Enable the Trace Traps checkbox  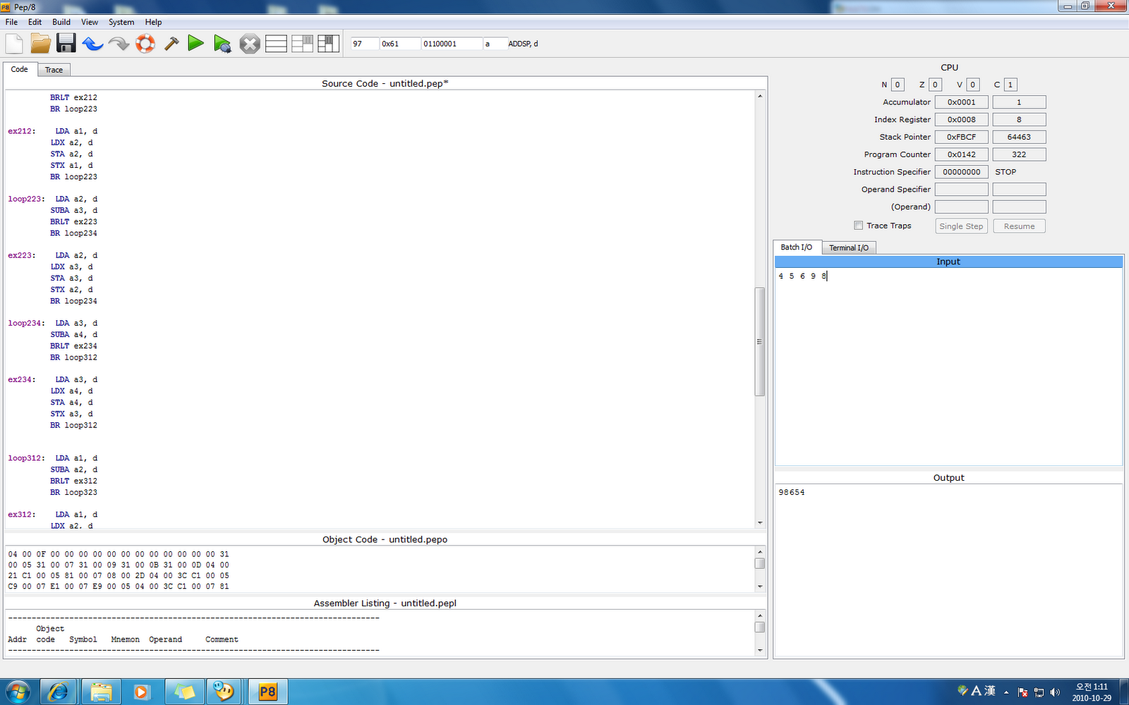pos(859,225)
